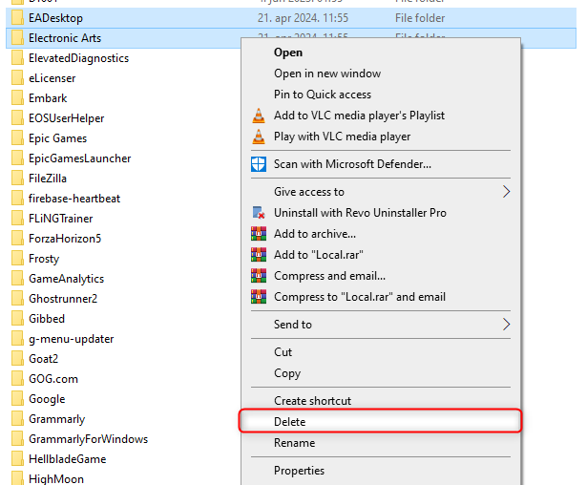Viewport: 587px width, 485px height.
Task: Select Compress and email option
Action: (381, 276)
